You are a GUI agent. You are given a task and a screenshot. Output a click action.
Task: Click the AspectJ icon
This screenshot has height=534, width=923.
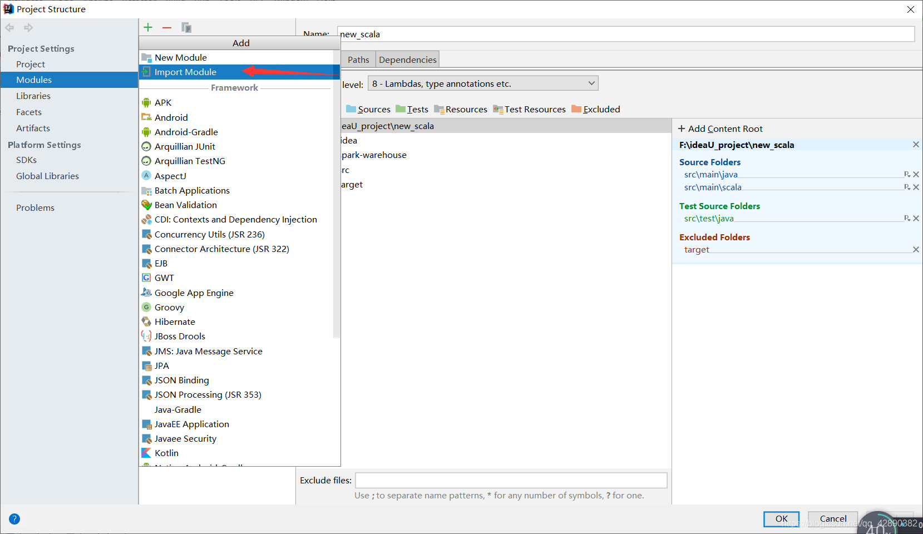146,175
